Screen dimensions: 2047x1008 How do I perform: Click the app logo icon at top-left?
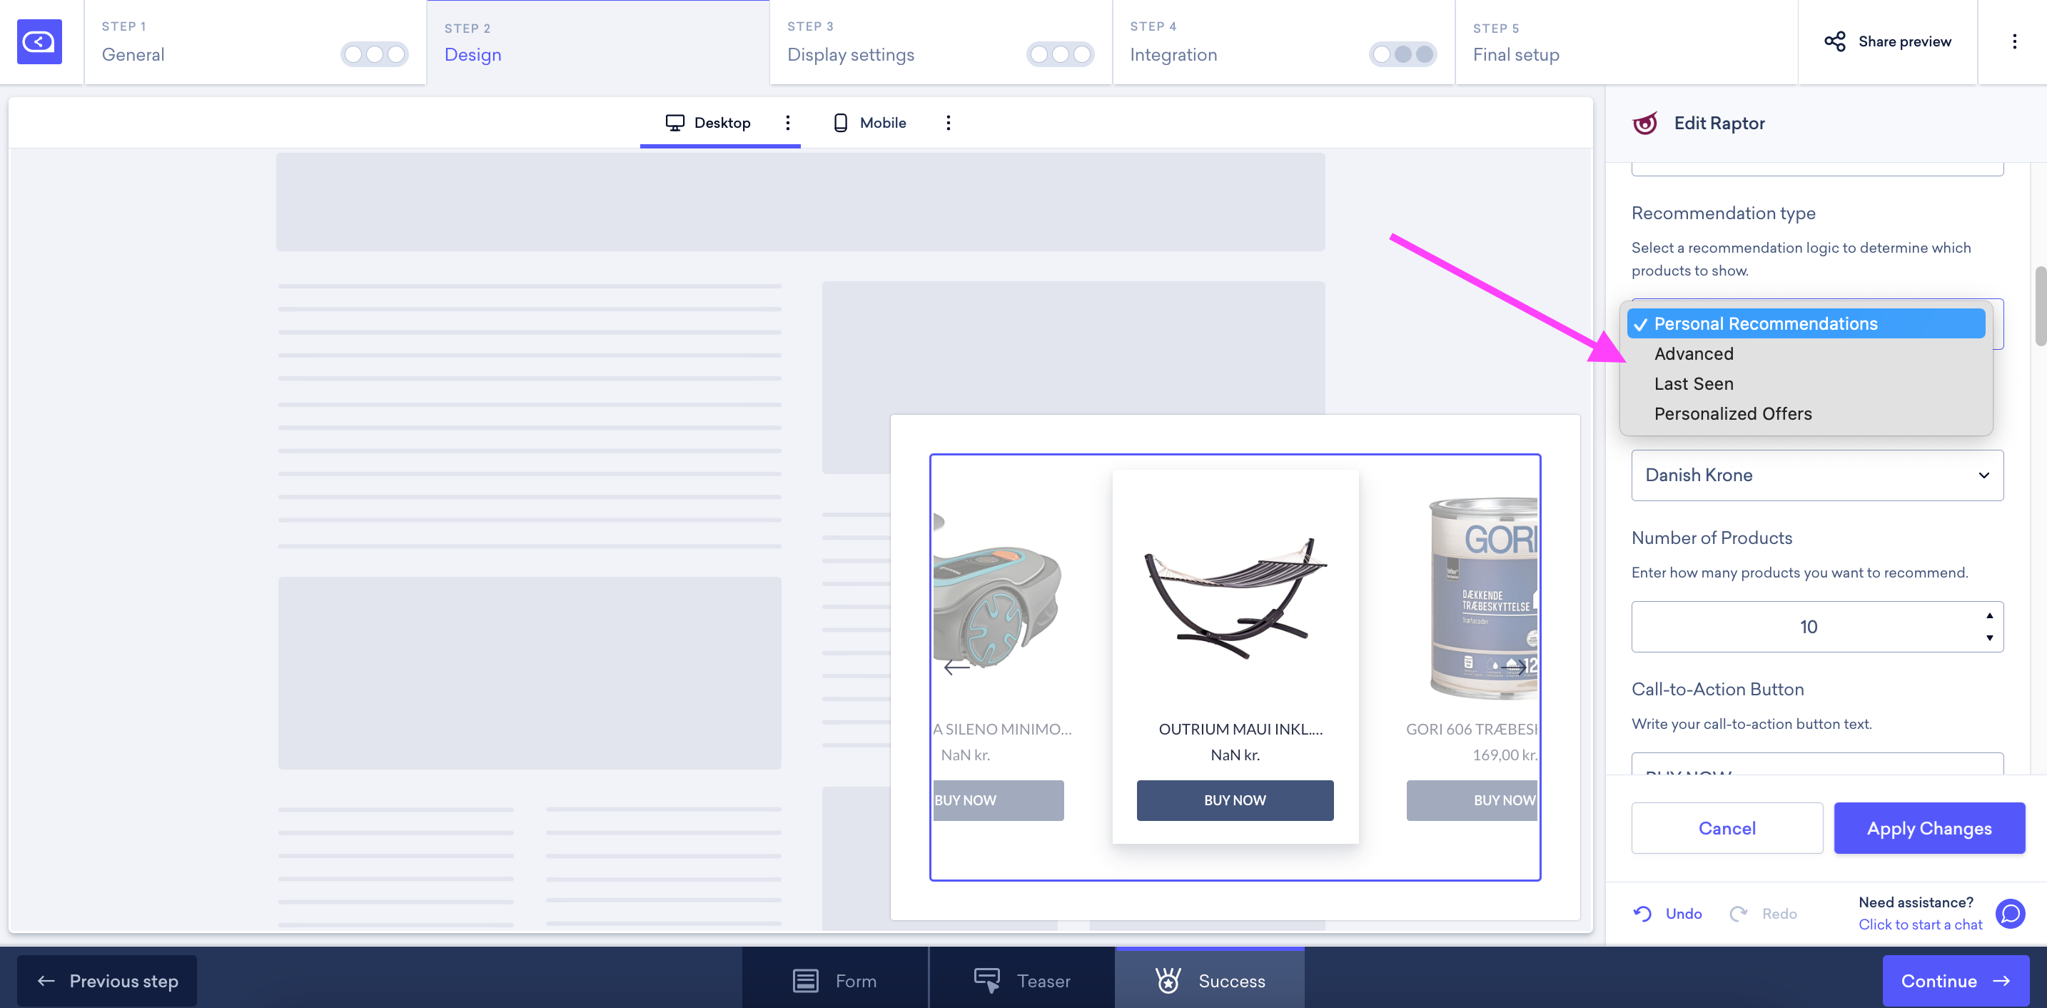[x=39, y=41]
